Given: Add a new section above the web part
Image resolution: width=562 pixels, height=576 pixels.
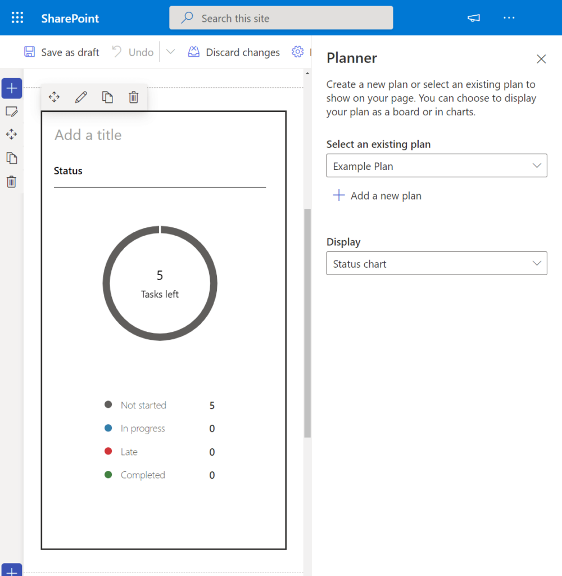Looking at the screenshot, I should click(12, 88).
